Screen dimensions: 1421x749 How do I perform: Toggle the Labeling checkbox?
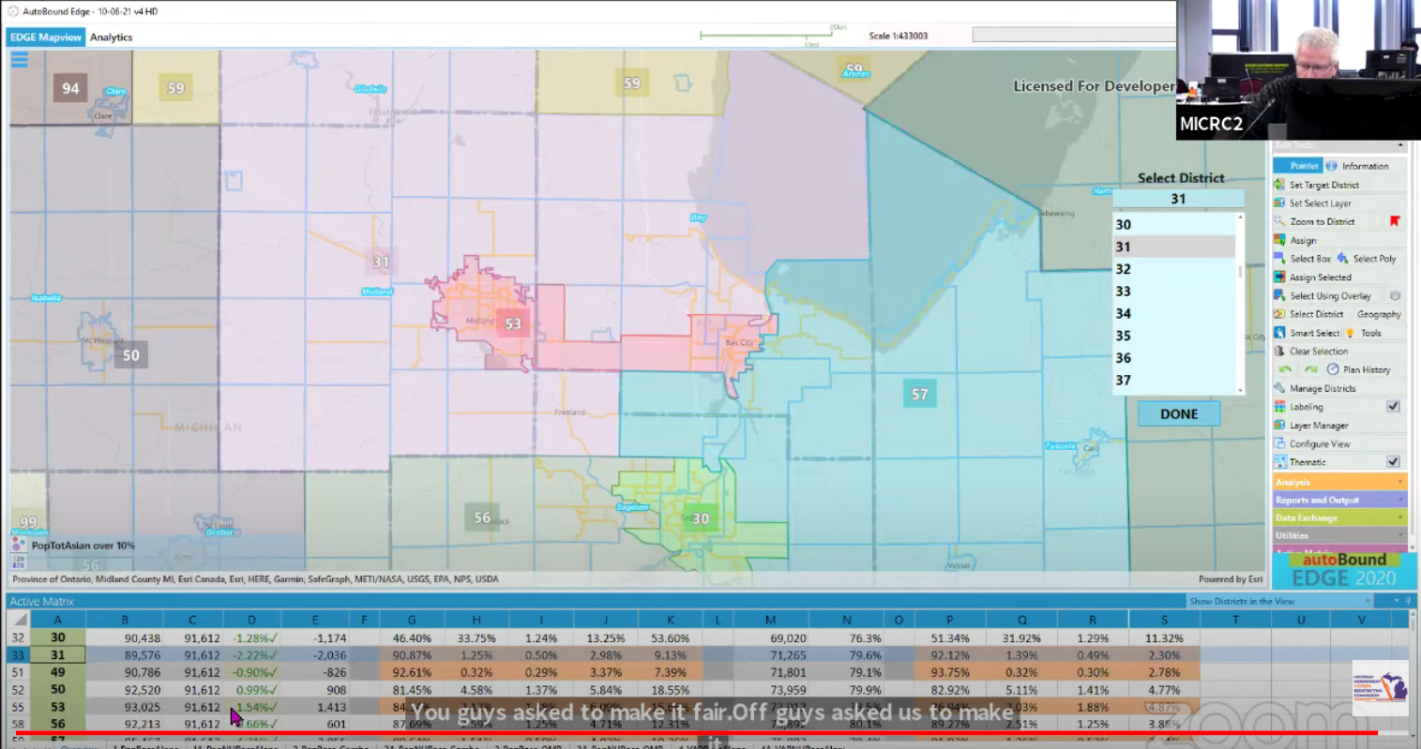1393,407
